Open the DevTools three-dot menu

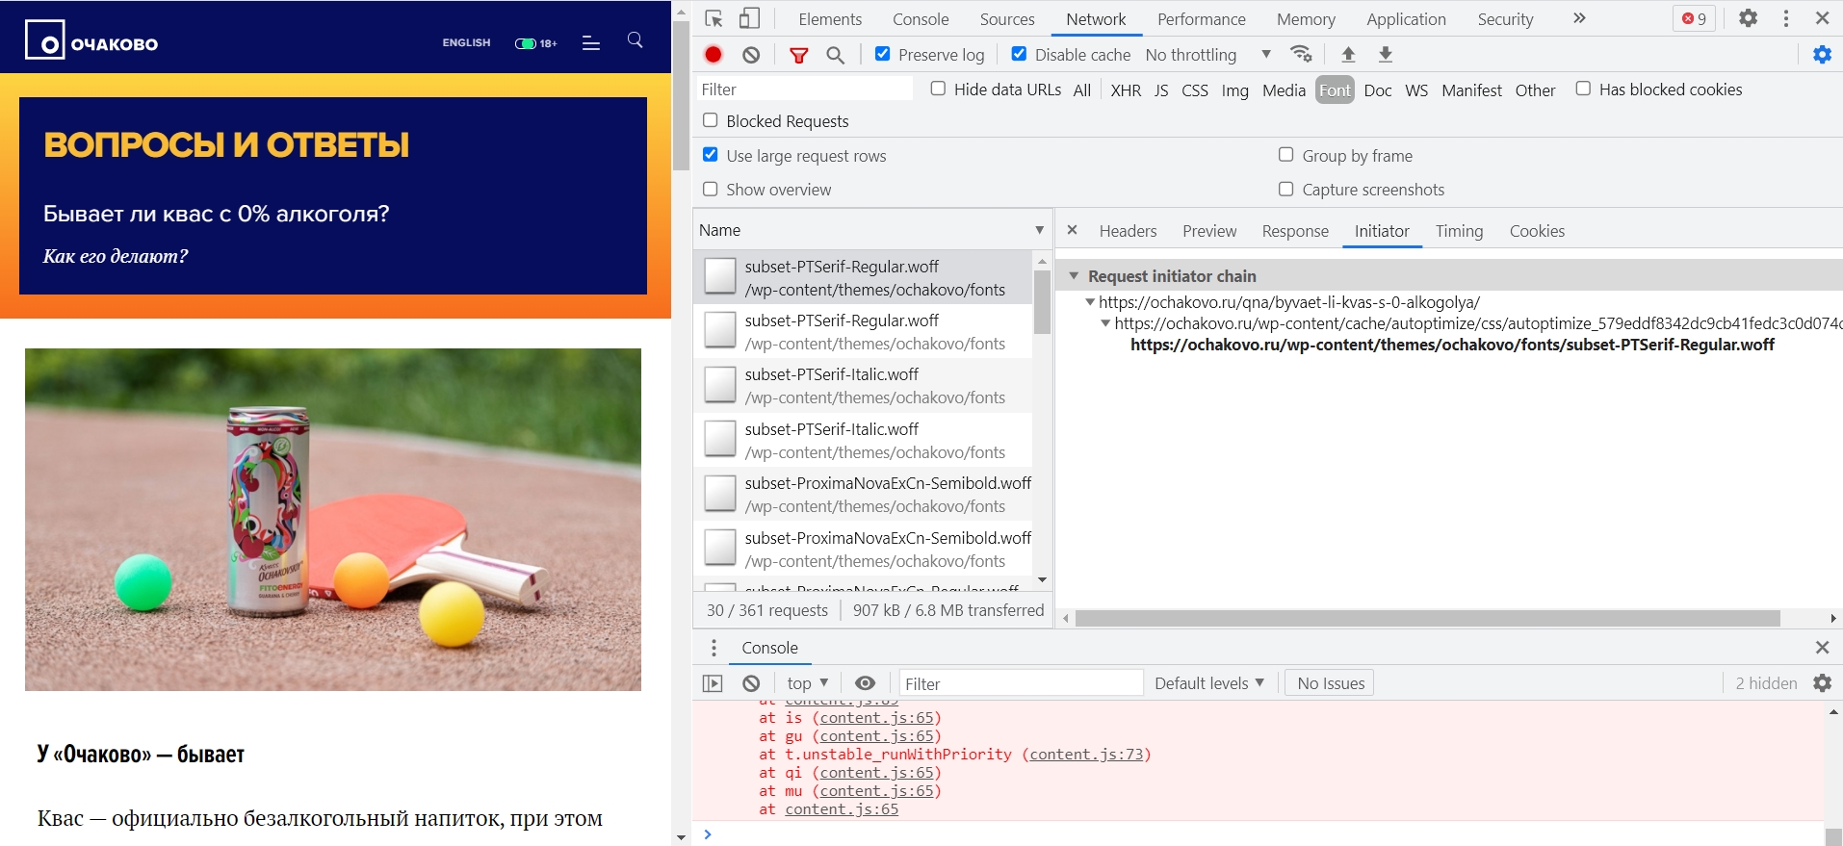click(1786, 18)
